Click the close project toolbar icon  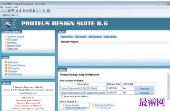[x=13, y=11]
